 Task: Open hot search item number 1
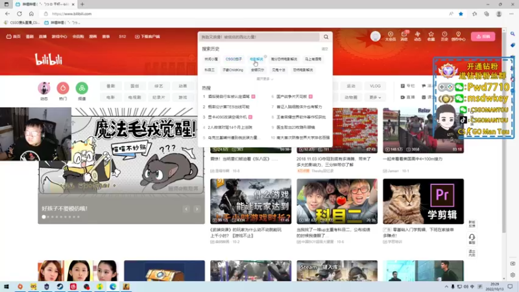click(229, 97)
